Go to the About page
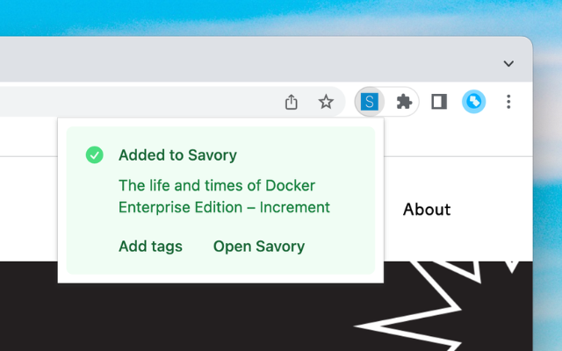The height and width of the screenshot is (351, 562). coord(427,209)
